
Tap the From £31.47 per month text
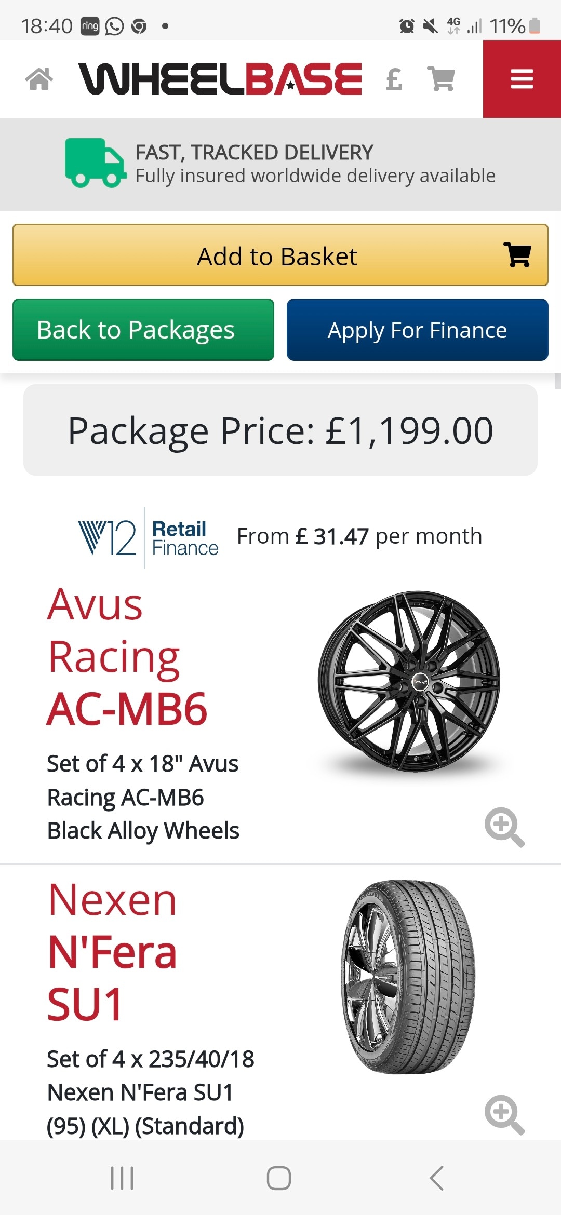coord(359,536)
